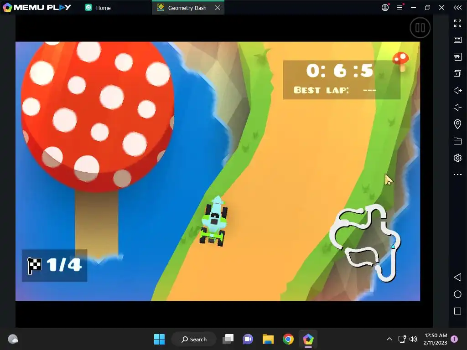Viewport: 467px width, 350px height.
Task: Minimize the MEmu window
Action: pyautogui.click(x=413, y=7)
